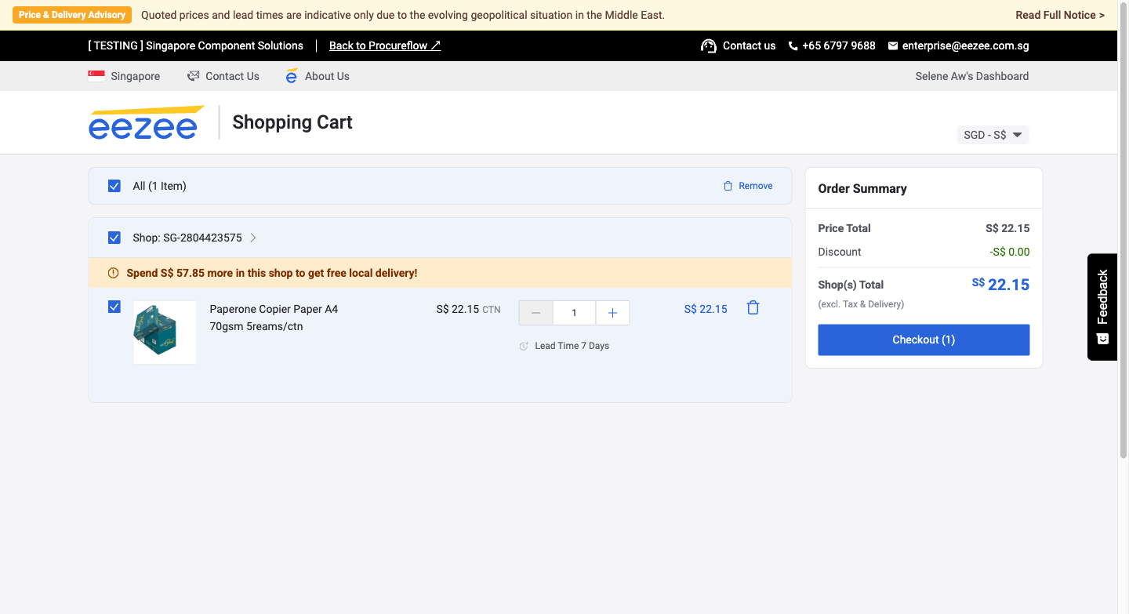Open the Feedback side tab

pyautogui.click(x=1102, y=307)
